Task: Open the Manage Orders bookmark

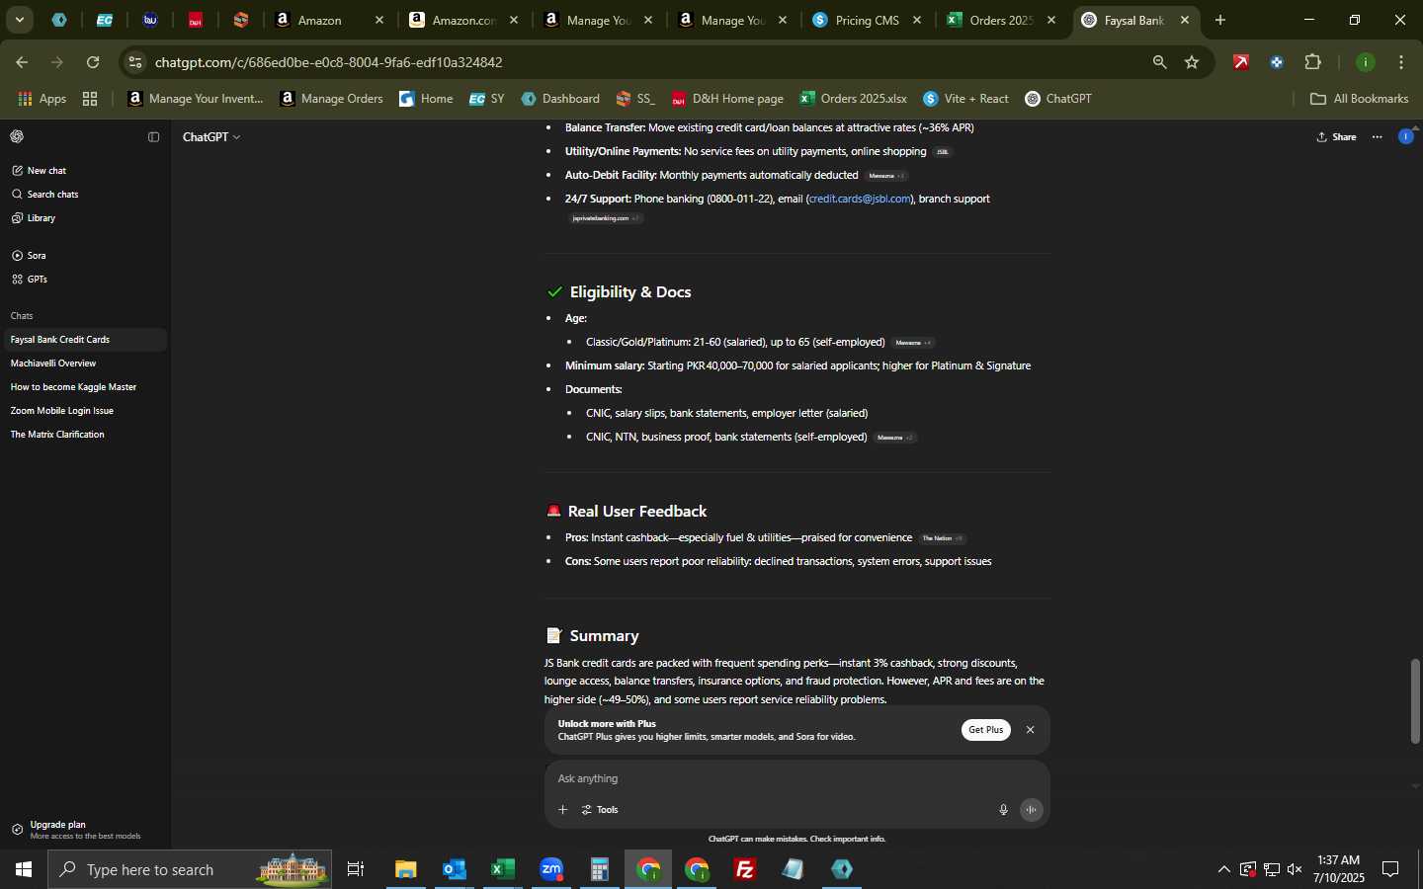Action: [x=332, y=99]
